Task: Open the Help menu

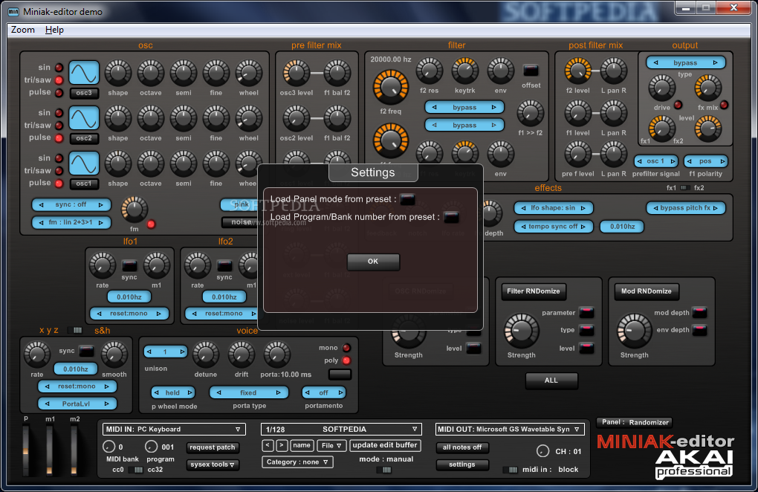Action: click(54, 30)
